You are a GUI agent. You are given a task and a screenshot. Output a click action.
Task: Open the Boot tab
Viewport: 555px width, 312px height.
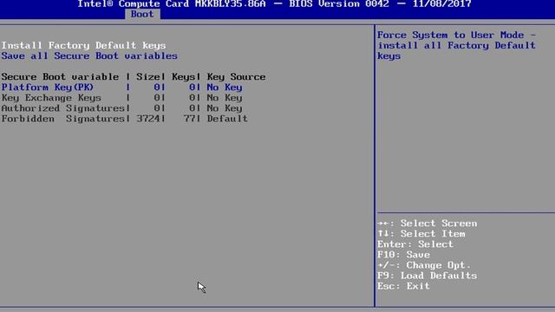click(142, 14)
